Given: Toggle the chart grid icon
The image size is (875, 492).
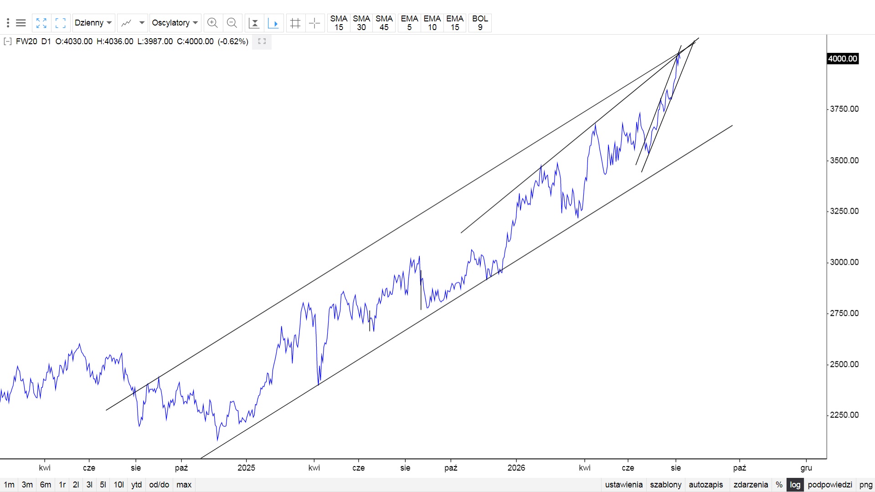Looking at the screenshot, I should click(295, 23).
